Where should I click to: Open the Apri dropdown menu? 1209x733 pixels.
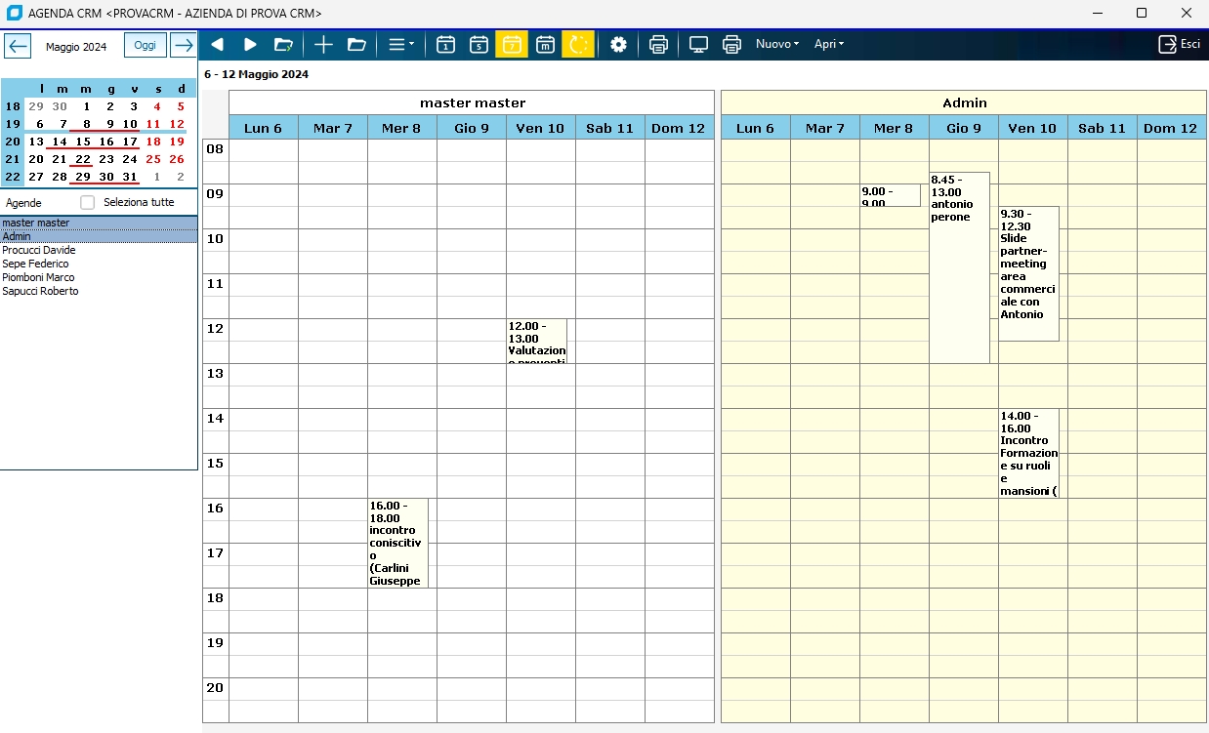[828, 44]
